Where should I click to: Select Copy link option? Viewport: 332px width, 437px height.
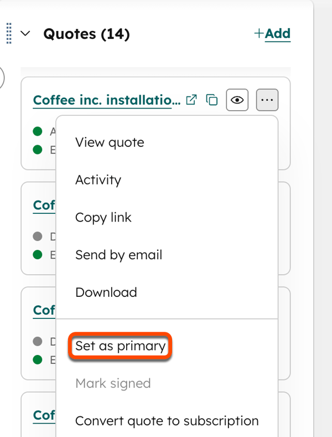pyautogui.click(x=167, y=217)
